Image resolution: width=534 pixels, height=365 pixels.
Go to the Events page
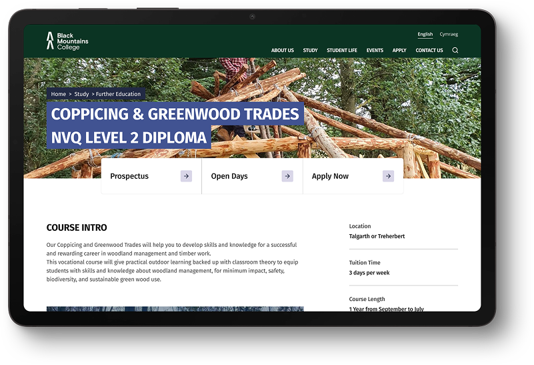(x=375, y=51)
